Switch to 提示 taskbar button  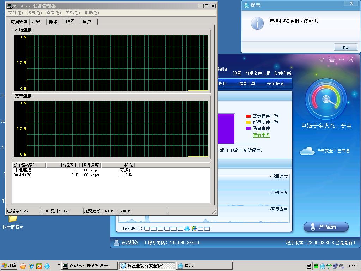click(x=204, y=266)
